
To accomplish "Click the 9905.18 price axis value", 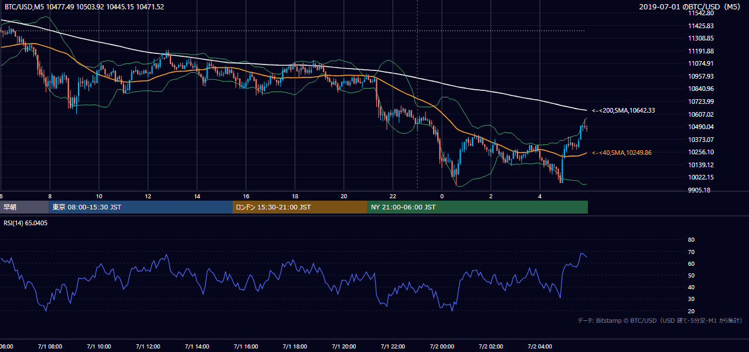I will [699, 190].
